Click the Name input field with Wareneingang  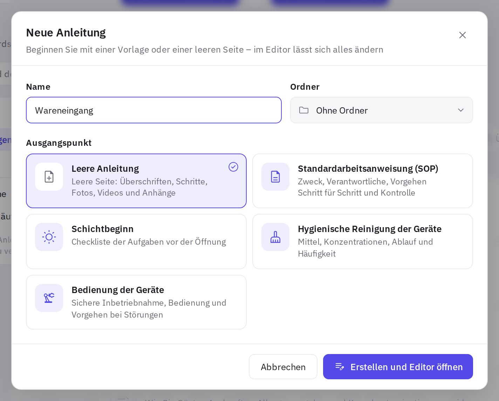(x=154, y=110)
